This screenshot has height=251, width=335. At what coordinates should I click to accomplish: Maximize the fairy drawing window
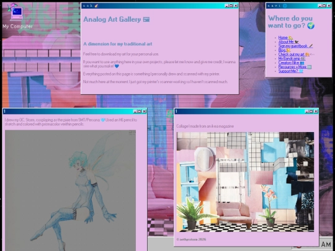click(140, 111)
